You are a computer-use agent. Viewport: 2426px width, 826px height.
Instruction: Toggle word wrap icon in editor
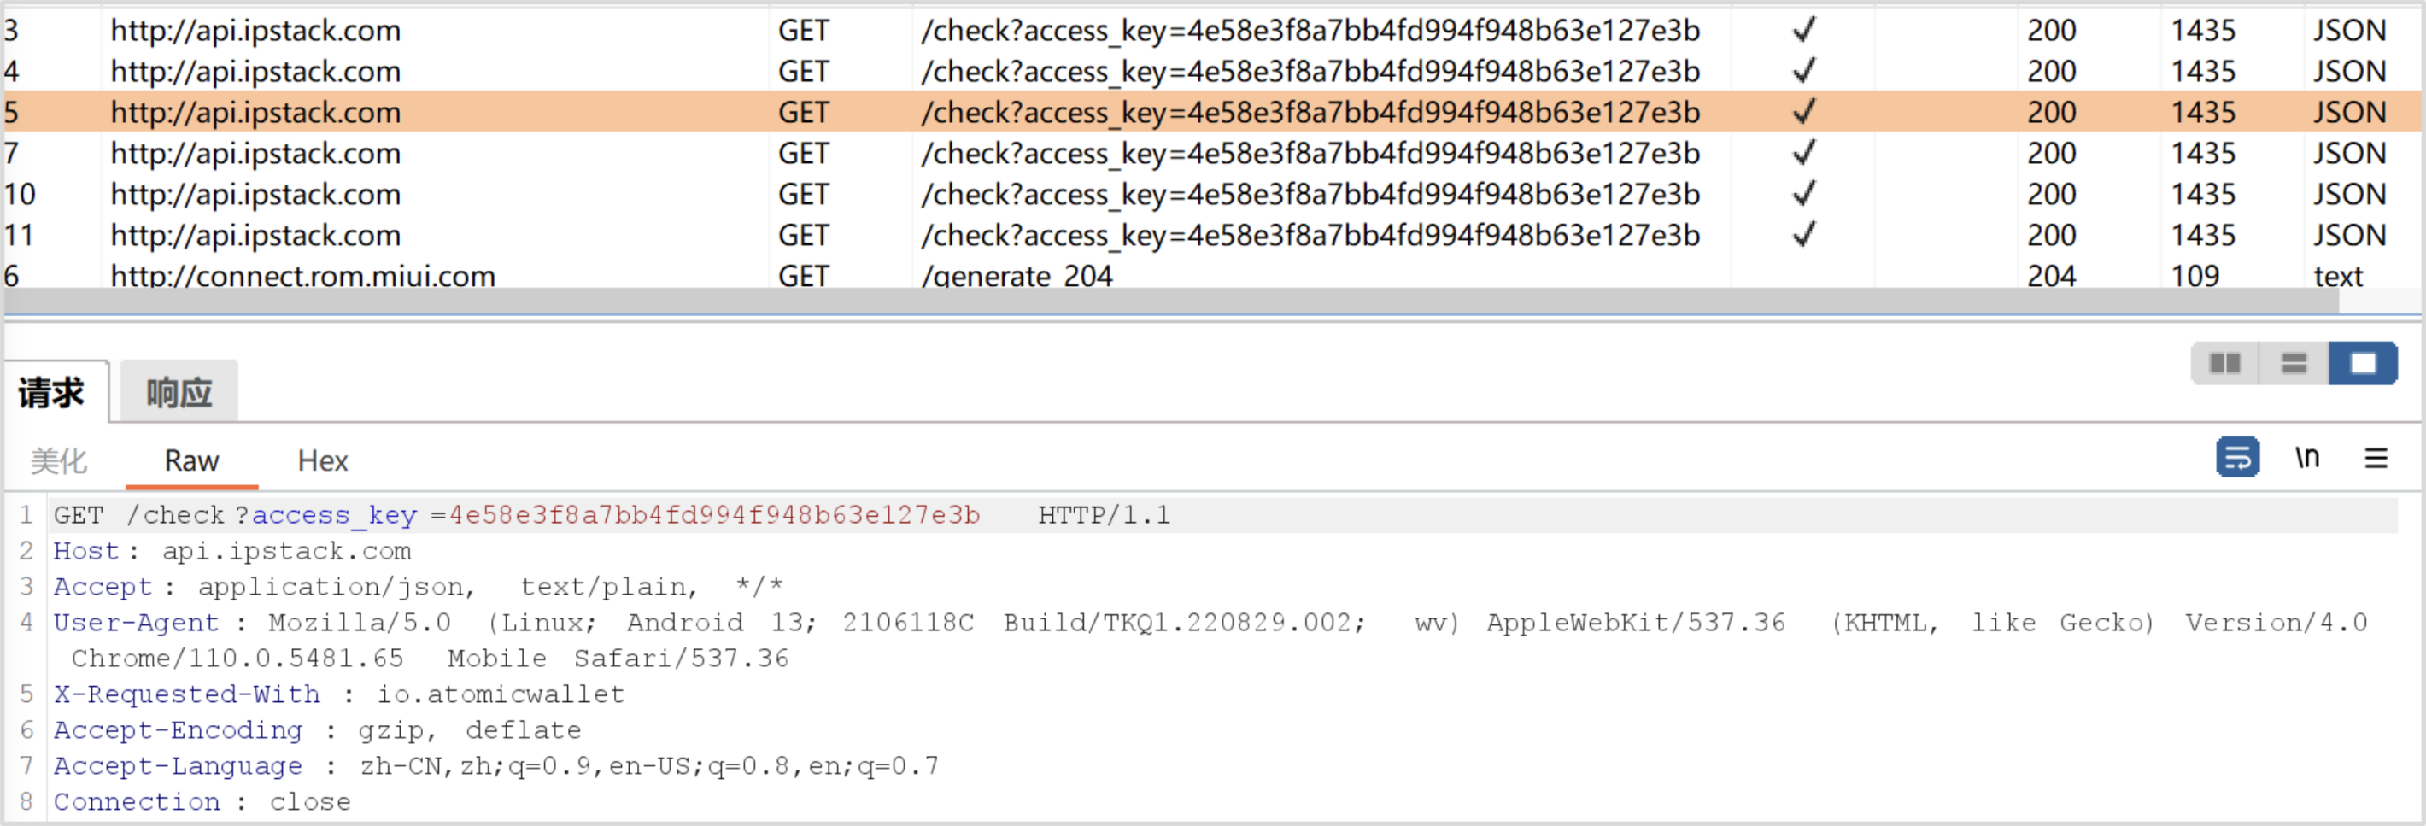click(2236, 458)
